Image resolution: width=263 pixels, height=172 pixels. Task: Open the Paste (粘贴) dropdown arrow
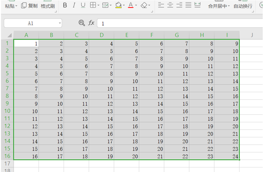(x=16, y=6)
